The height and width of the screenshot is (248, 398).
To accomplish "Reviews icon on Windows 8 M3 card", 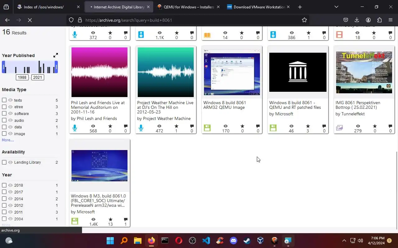I will 126,219.
